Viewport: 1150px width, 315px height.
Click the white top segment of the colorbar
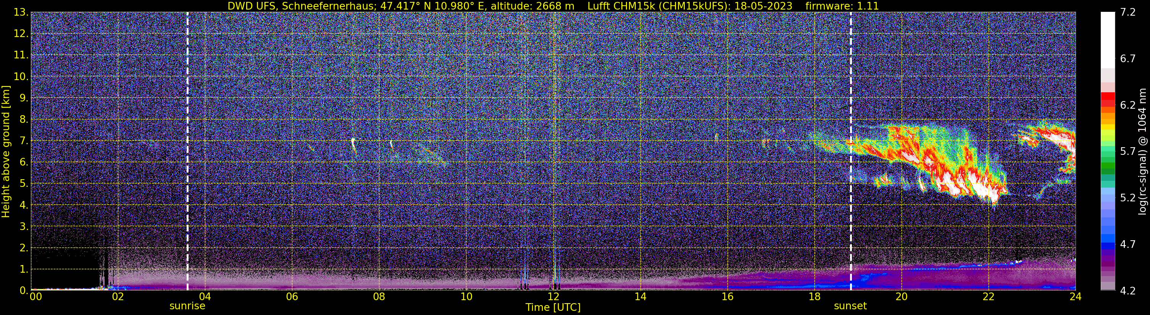tap(1108, 40)
